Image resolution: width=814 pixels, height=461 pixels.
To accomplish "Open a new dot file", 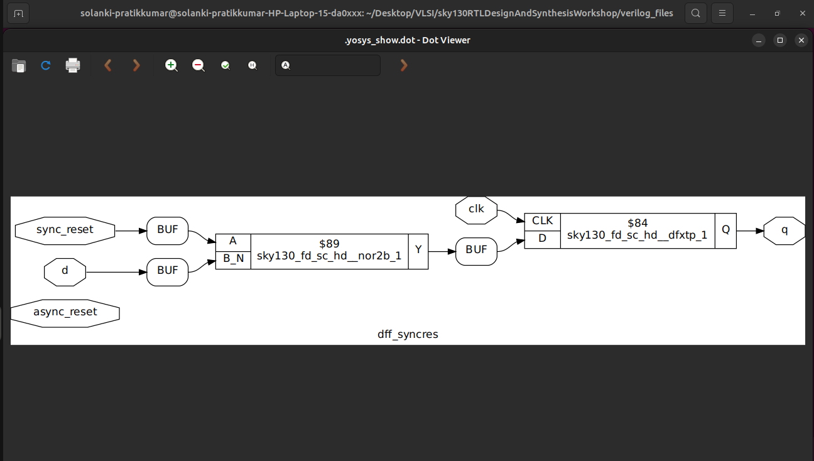I will click(18, 65).
